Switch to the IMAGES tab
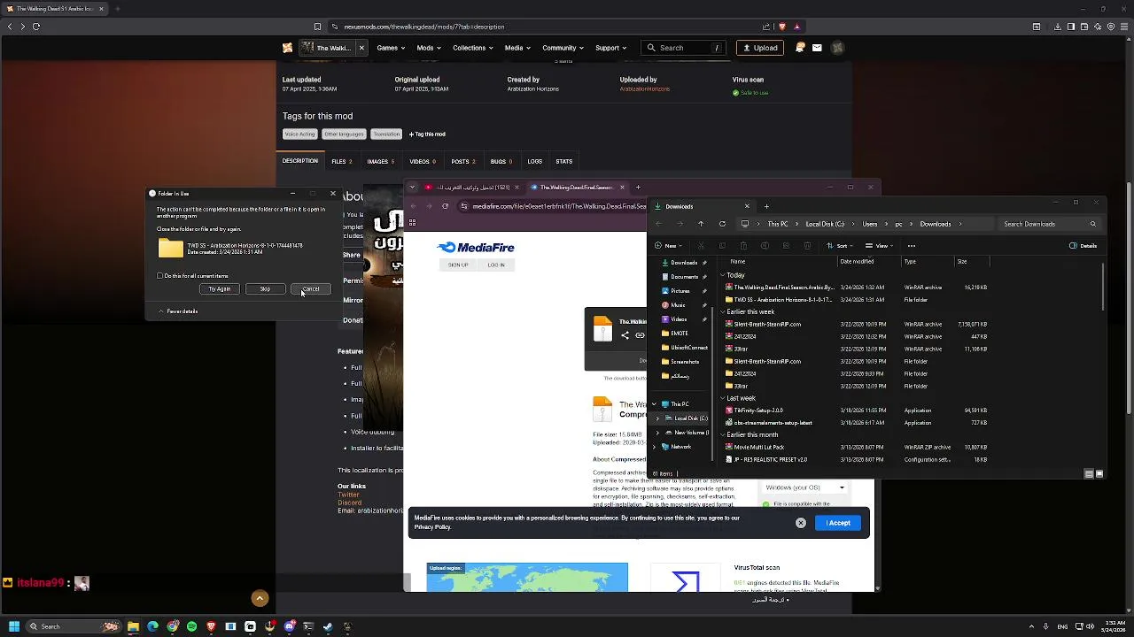 [381, 161]
